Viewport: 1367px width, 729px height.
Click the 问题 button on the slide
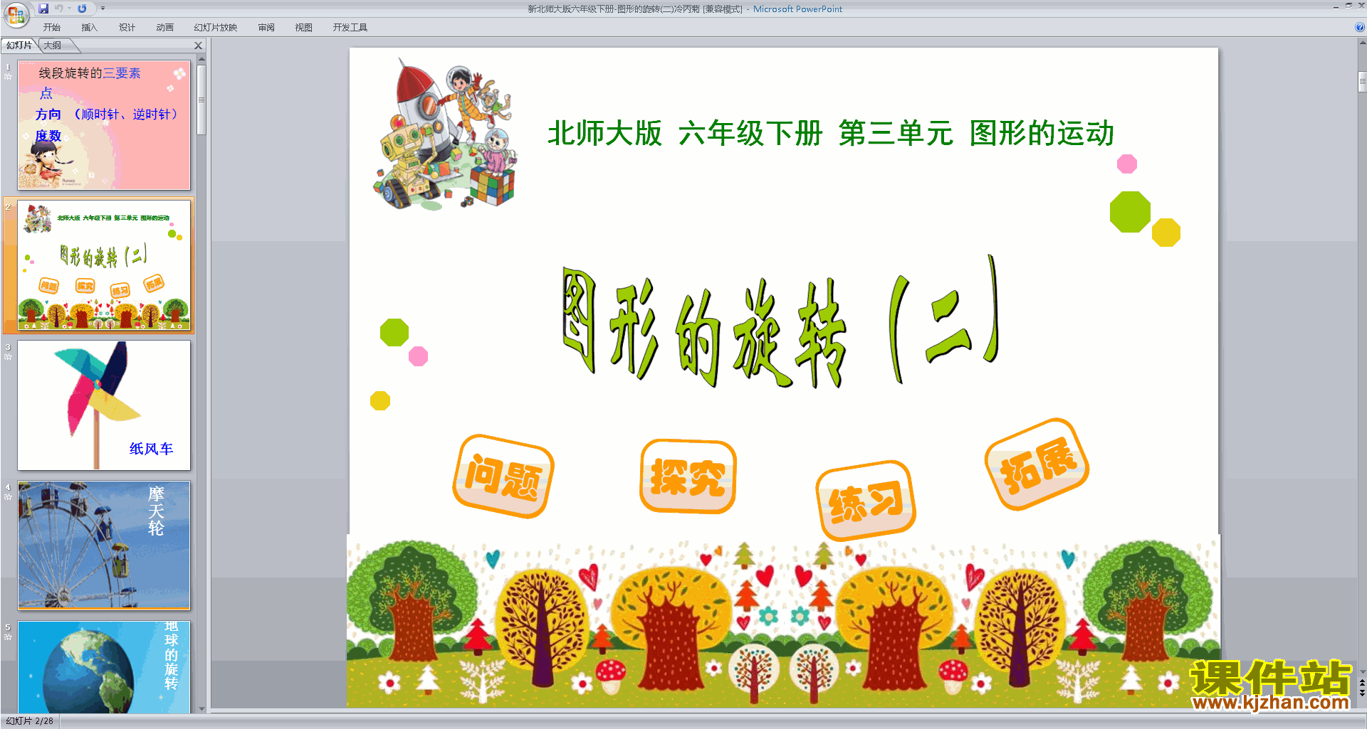pyautogui.click(x=503, y=477)
